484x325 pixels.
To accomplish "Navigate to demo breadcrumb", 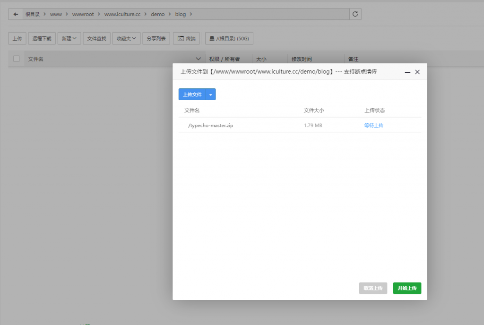I will click(158, 14).
